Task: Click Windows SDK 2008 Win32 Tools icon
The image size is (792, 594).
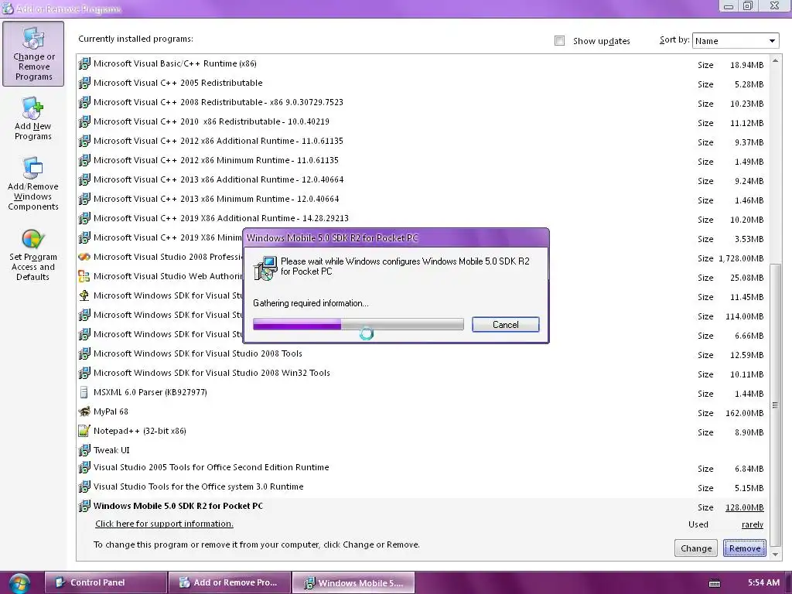Action: pyautogui.click(x=84, y=373)
